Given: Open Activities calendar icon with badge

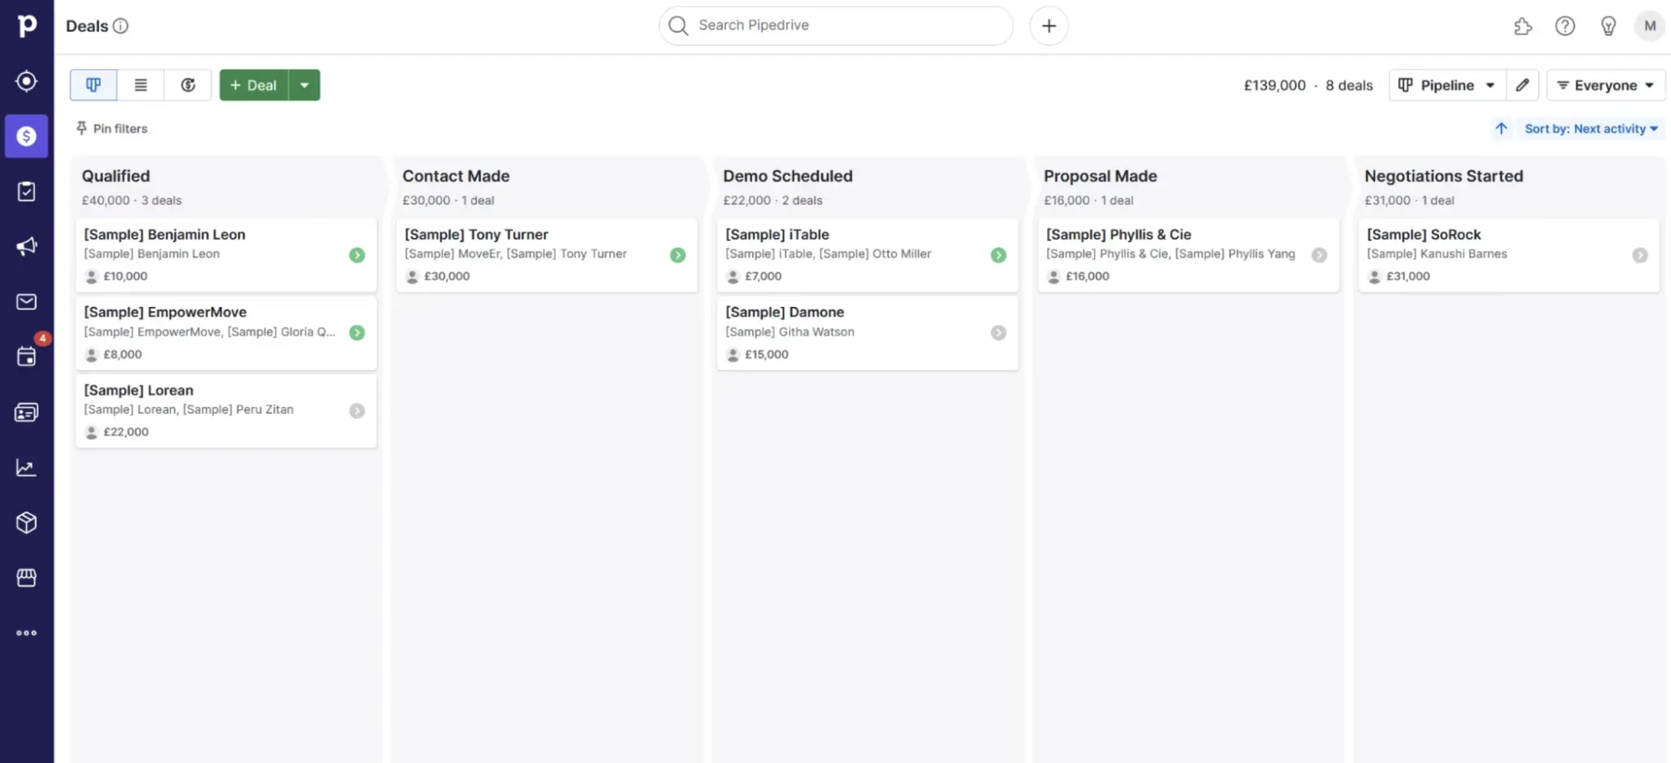Looking at the screenshot, I should tap(27, 356).
